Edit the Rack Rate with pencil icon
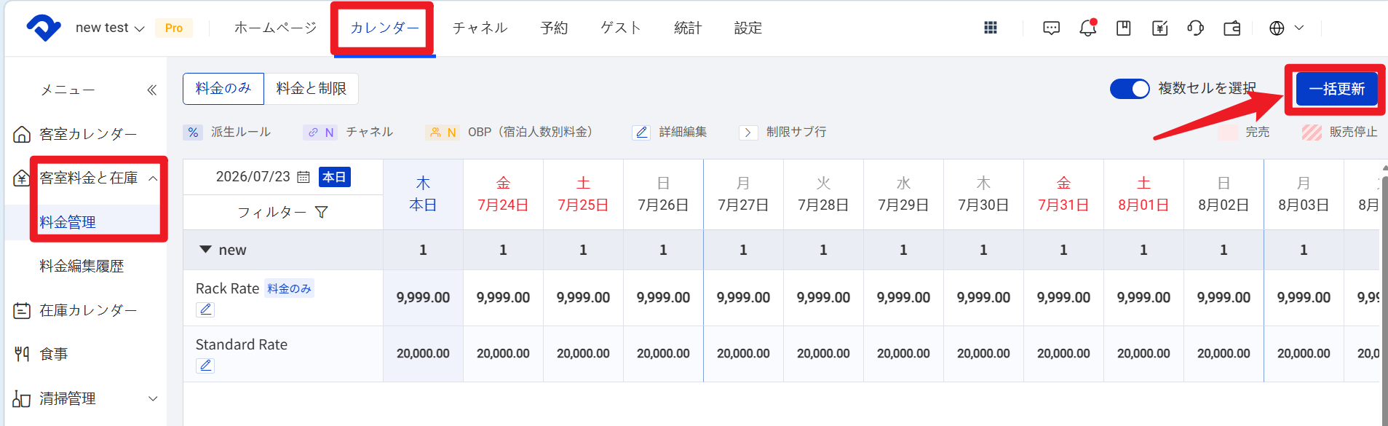The height and width of the screenshot is (426, 1388). point(205,309)
